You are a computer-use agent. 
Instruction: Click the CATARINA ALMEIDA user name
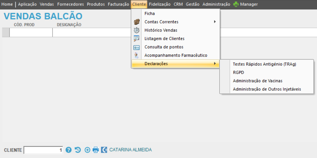point(131,150)
